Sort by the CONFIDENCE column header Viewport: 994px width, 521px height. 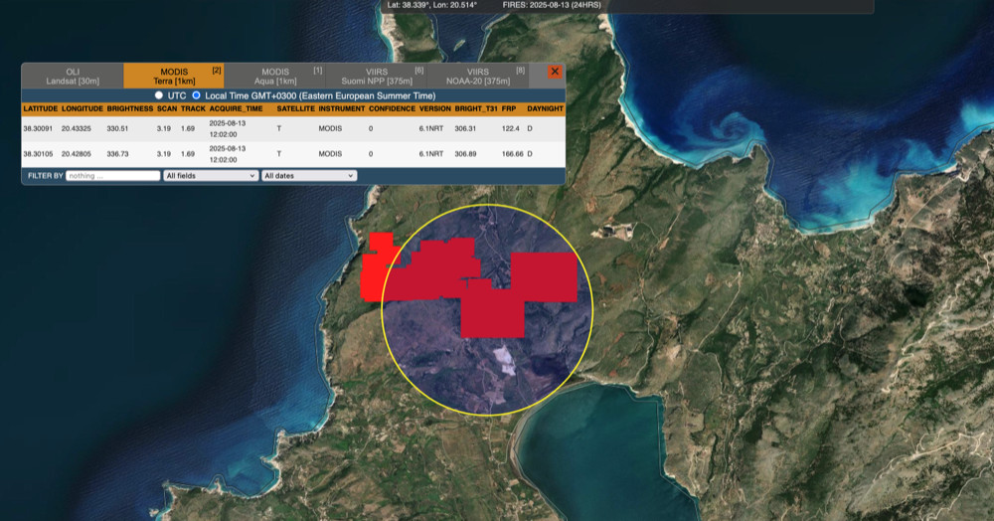pos(392,107)
